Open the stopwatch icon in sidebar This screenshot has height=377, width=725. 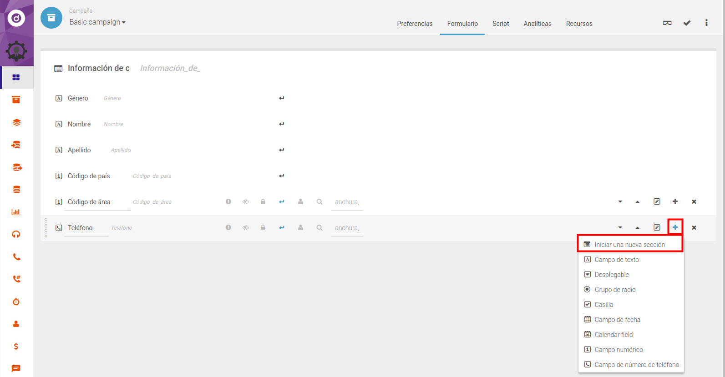[16, 302]
